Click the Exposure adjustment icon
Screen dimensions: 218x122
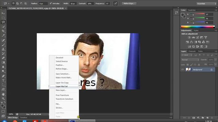coord(202,37)
